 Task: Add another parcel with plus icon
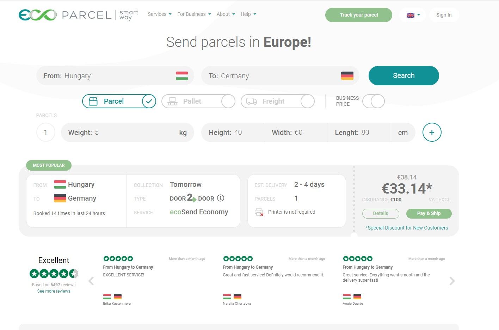pyautogui.click(x=432, y=133)
